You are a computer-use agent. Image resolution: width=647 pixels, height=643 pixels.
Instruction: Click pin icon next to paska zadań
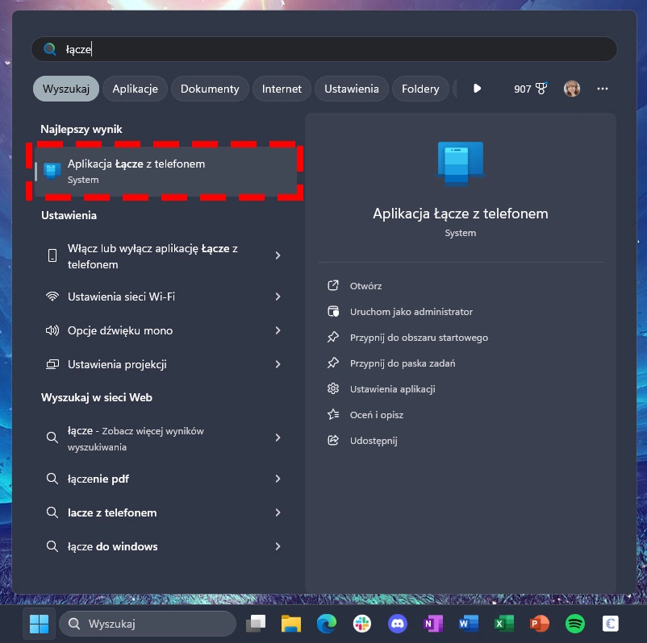(x=333, y=363)
